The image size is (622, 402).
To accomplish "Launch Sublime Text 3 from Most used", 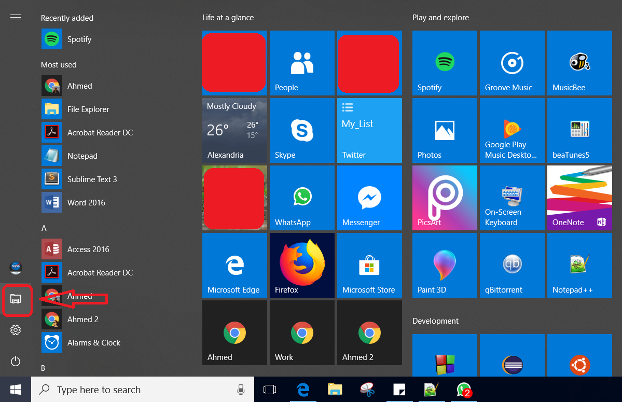I will (92, 179).
